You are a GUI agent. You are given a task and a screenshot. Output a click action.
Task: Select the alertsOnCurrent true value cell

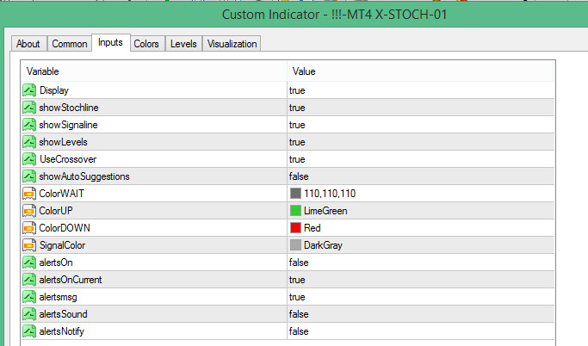[x=298, y=280]
